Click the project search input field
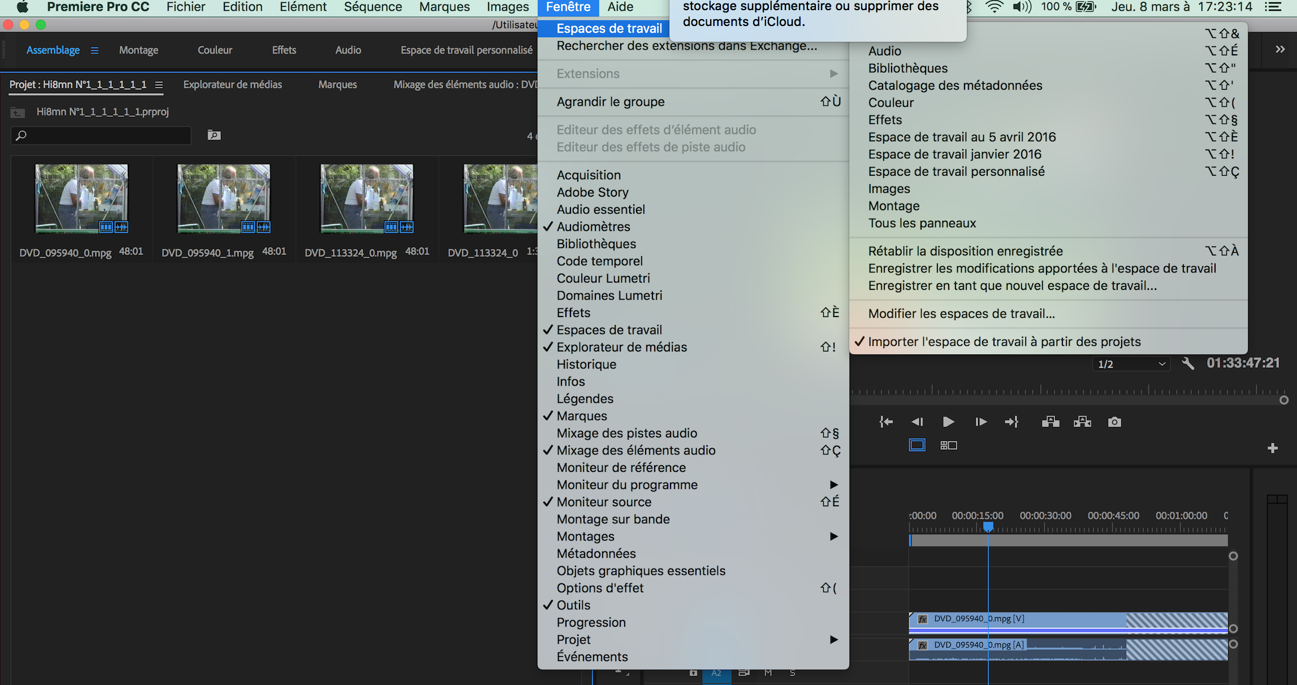The width and height of the screenshot is (1297, 685). coord(101,136)
